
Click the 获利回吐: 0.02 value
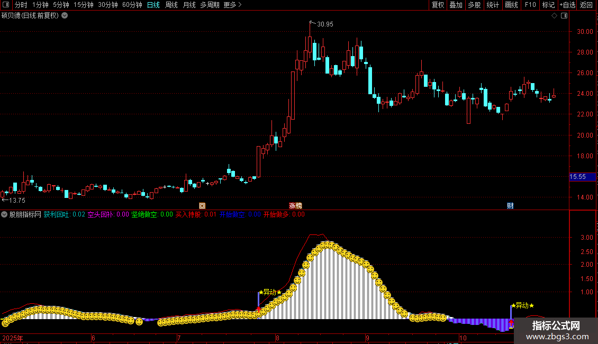point(64,215)
